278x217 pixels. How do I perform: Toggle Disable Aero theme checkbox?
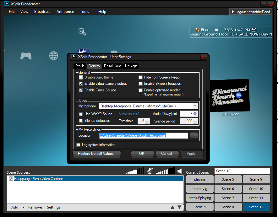(x=81, y=78)
